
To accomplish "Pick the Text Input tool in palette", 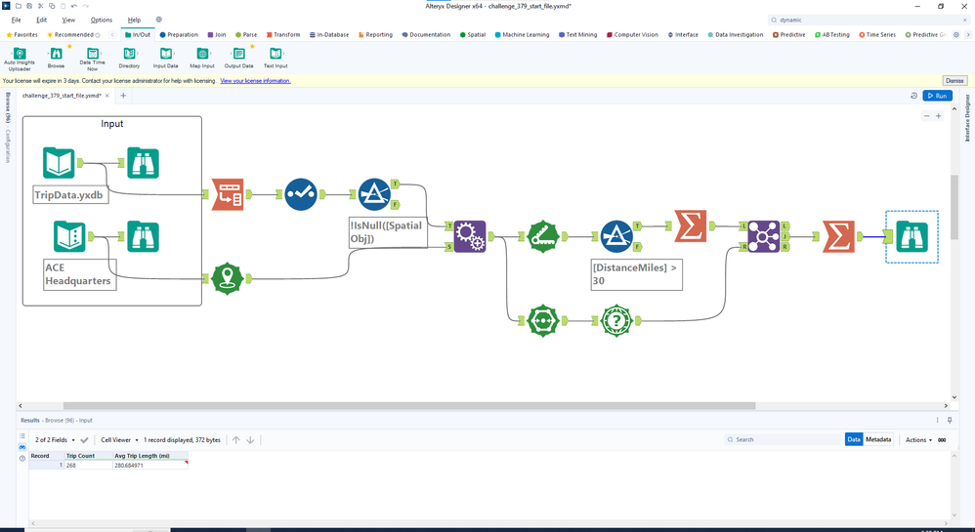I will 276,58.
